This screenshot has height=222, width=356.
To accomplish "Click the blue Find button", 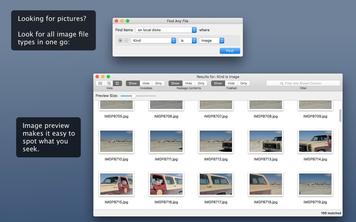I will pyautogui.click(x=230, y=51).
